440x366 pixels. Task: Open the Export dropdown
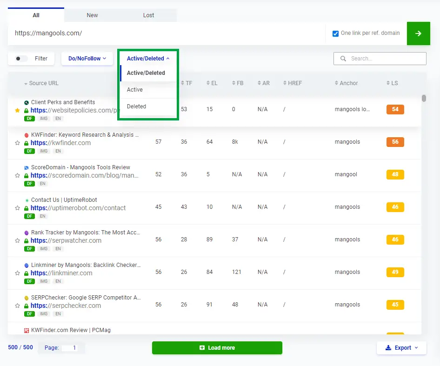[x=401, y=348]
